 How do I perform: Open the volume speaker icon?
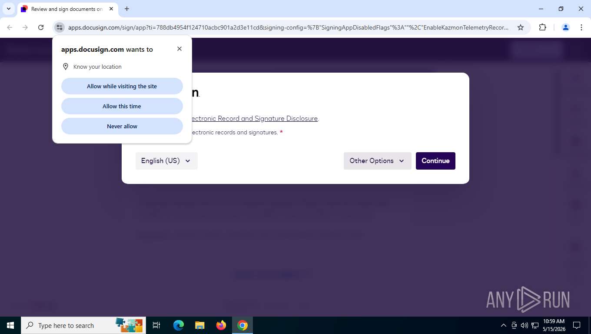coord(525,325)
